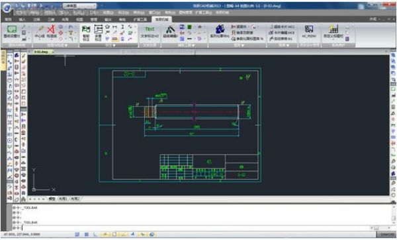Click into the 命令 command line input

(195, 228)
